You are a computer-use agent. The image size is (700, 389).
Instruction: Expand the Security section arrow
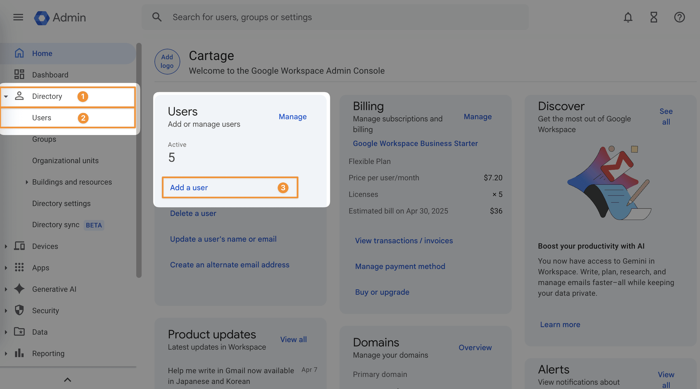[6, 311]
